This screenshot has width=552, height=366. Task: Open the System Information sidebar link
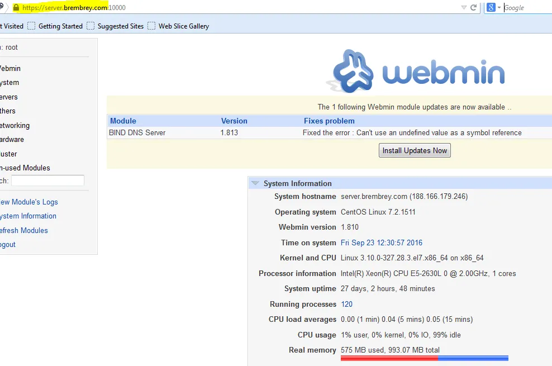click(28, 216)
